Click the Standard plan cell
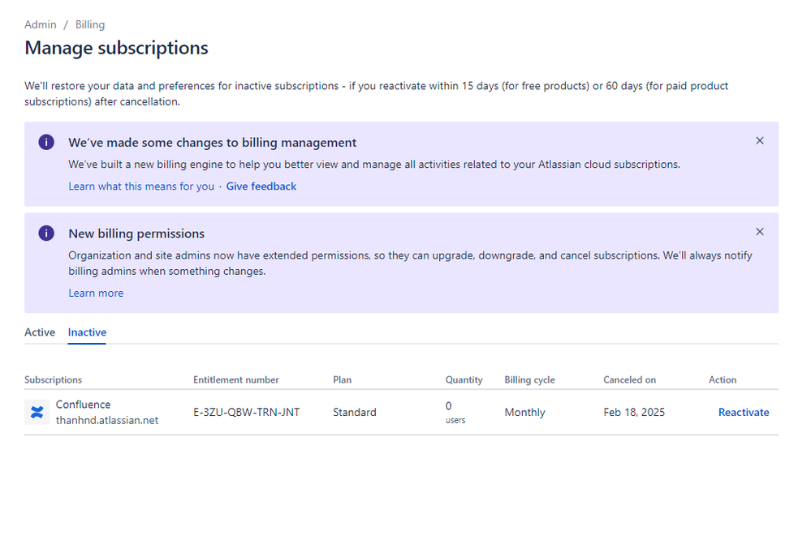Screen dimensions: 811x540 (x=354, y=412)
